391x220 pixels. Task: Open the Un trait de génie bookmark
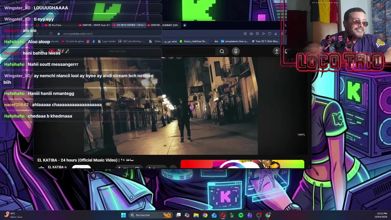tap(73, 41)
